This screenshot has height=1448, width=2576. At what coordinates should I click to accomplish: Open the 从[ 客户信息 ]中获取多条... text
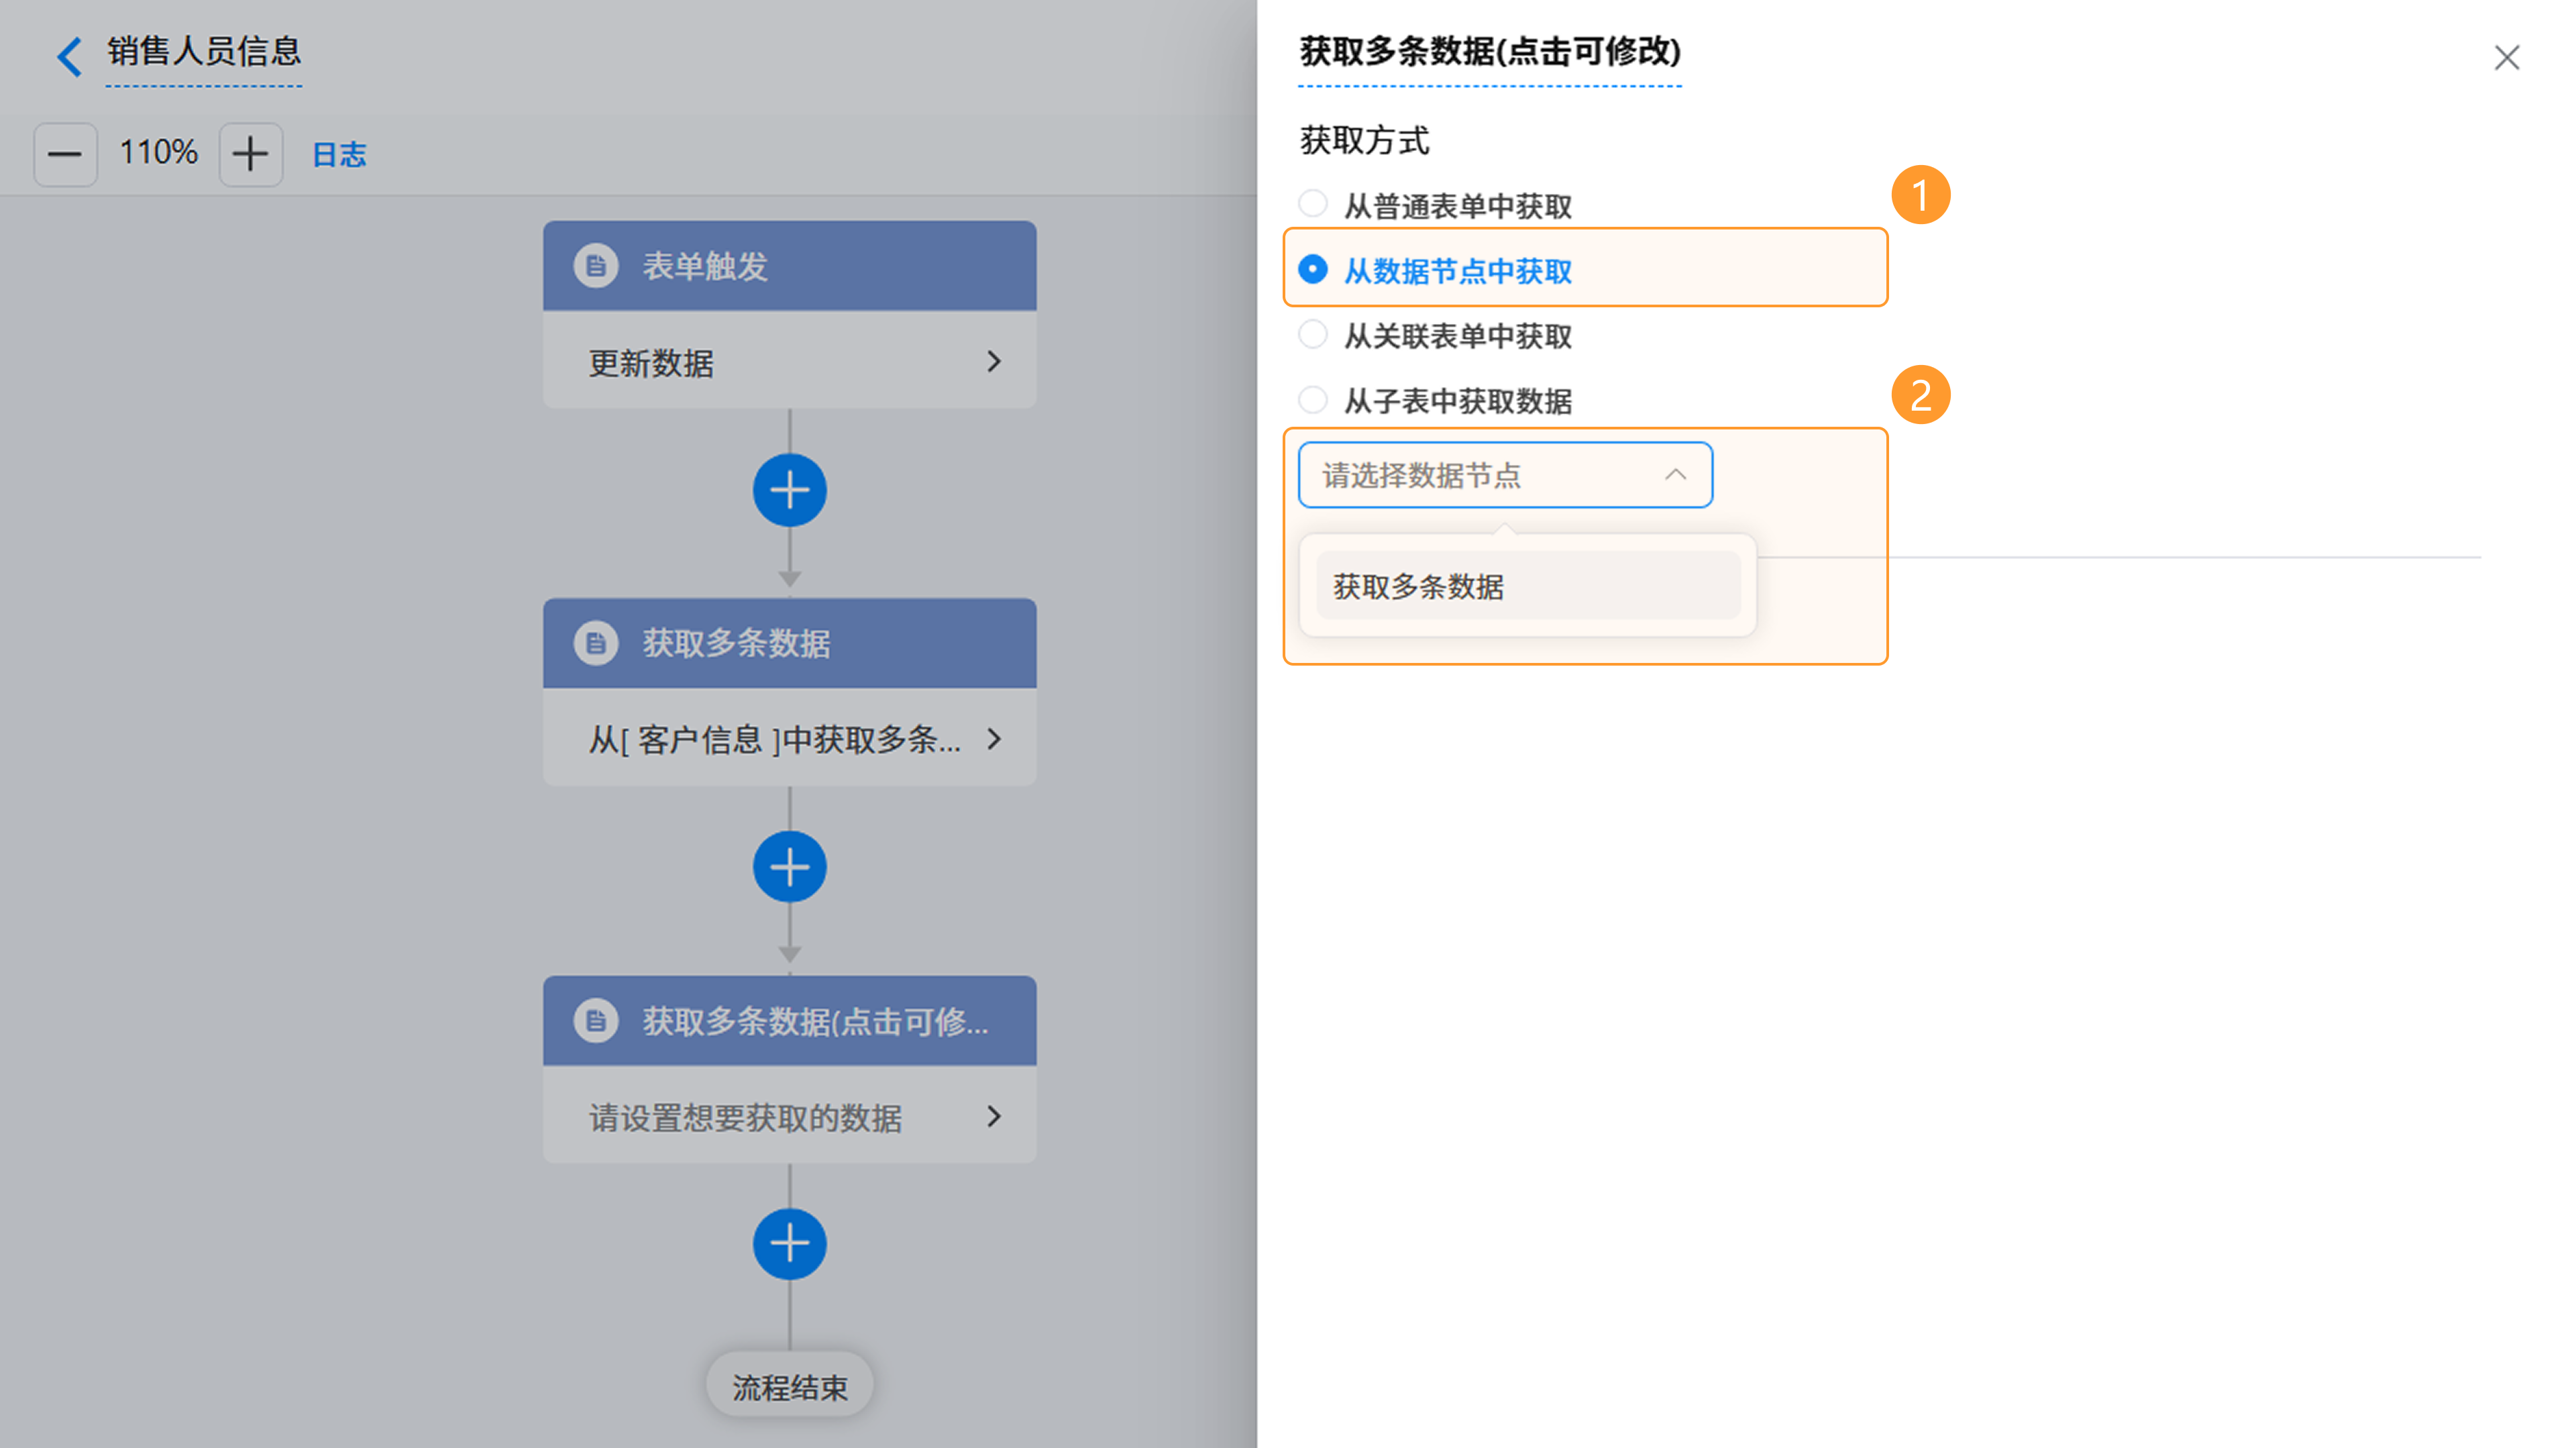pos(774,740)
